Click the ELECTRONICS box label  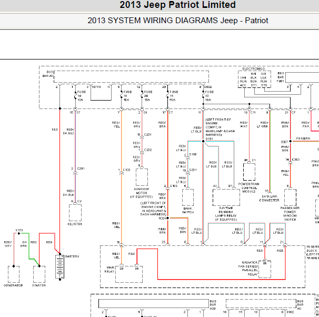(254, 69)
